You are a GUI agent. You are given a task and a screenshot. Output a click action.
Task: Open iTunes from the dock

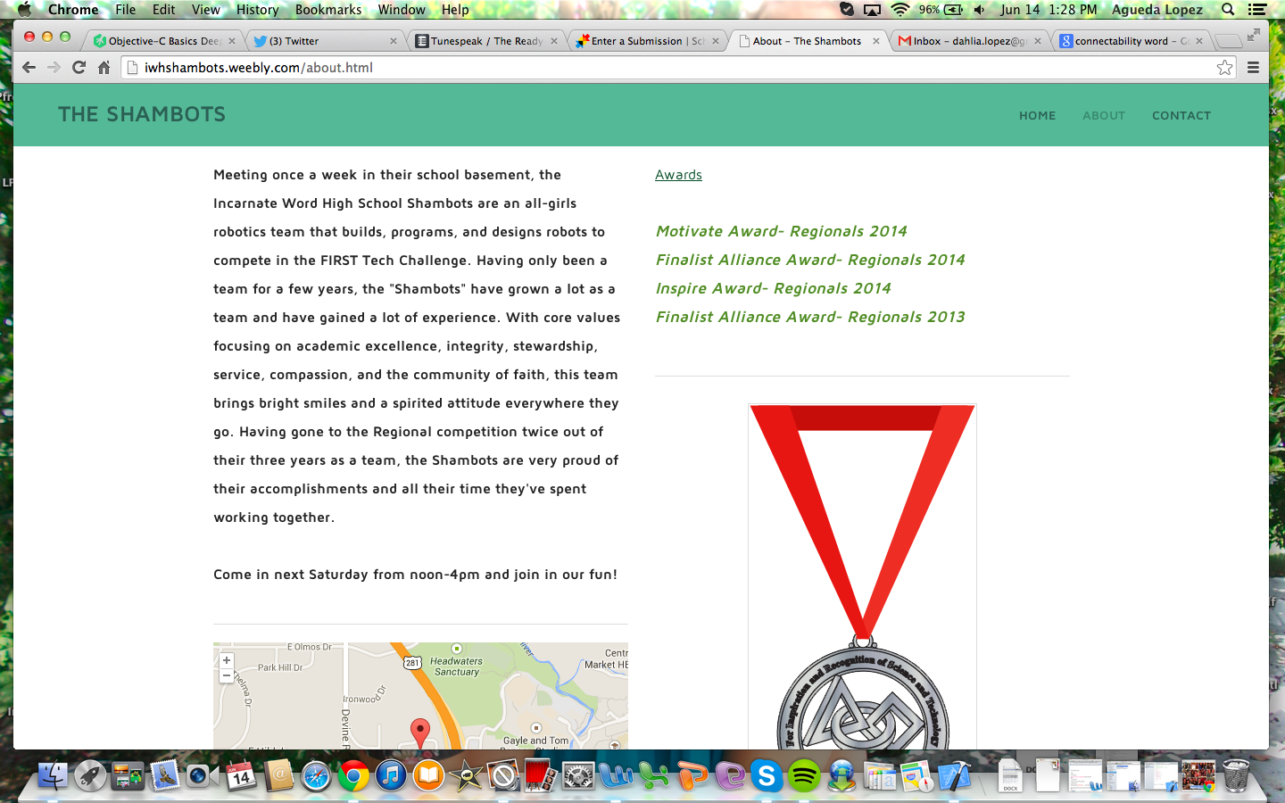pos(391,775)
